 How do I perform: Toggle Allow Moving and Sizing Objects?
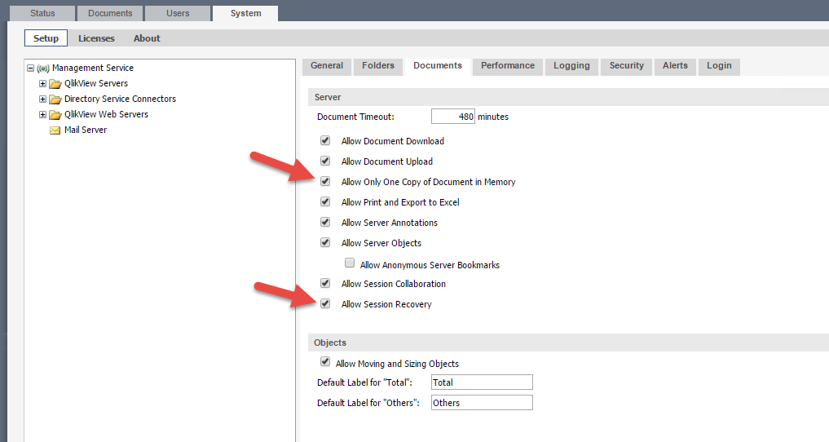point(325,361)
